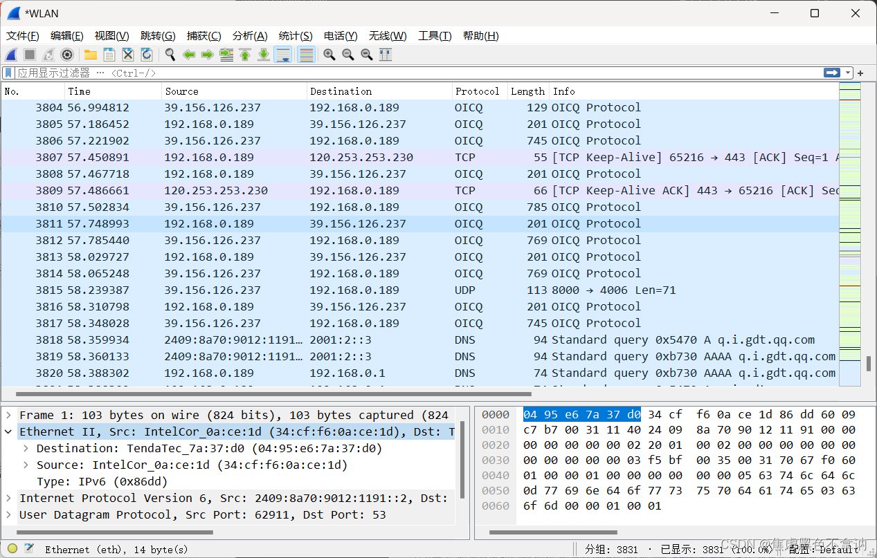Select packet 3815 UDP row
Viewport: 877px width, 558px height.
click(x=419, y=290)
